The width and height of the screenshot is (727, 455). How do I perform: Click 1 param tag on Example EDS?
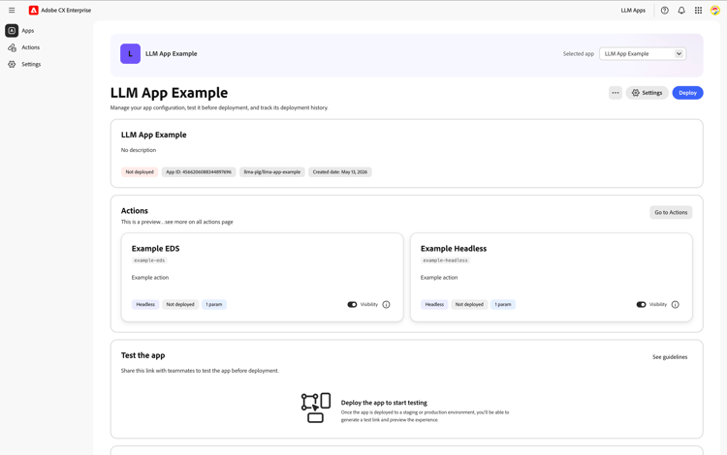click(x=214, y=305)
